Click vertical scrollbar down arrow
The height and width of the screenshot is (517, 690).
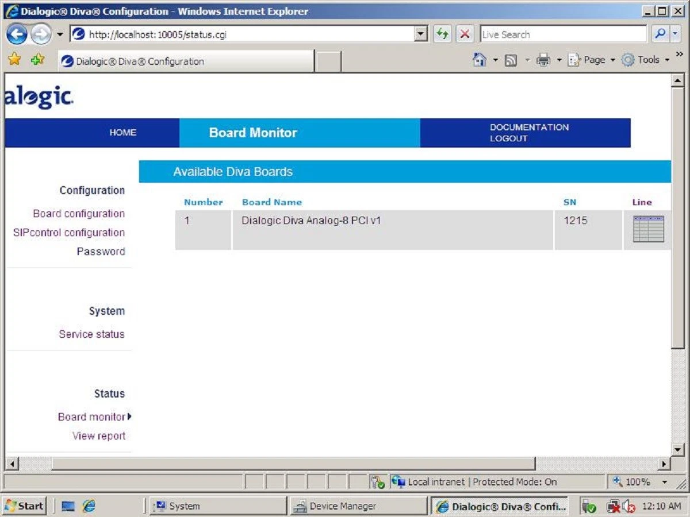(x=678, y=449)
